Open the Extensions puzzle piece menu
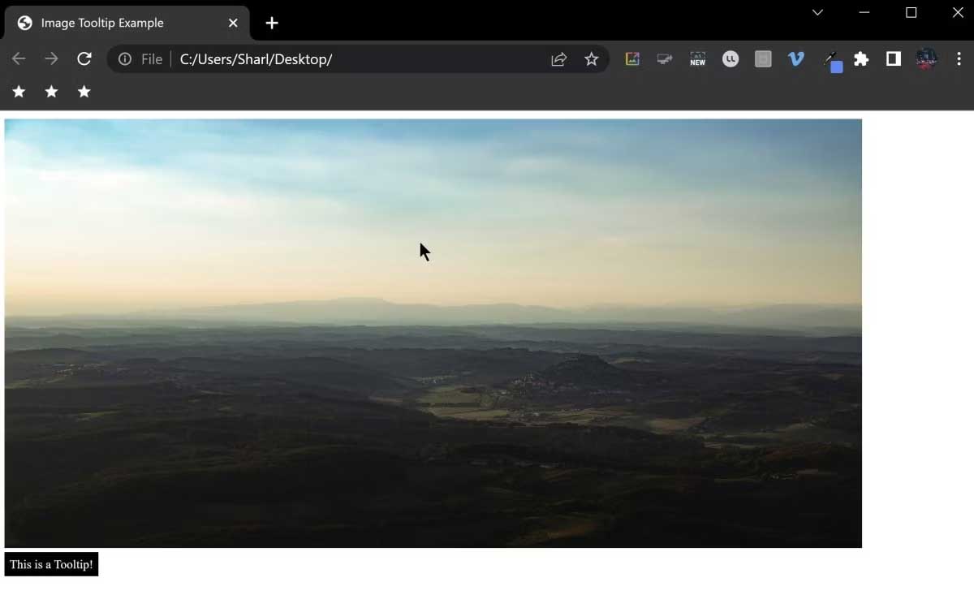The image size is (974, 595). [861, 58]
